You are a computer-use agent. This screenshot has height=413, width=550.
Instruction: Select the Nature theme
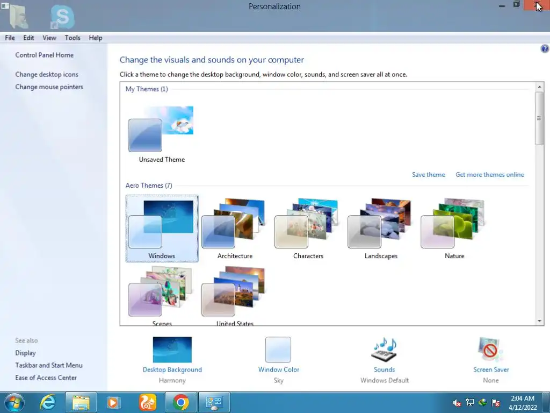[454, 228]
